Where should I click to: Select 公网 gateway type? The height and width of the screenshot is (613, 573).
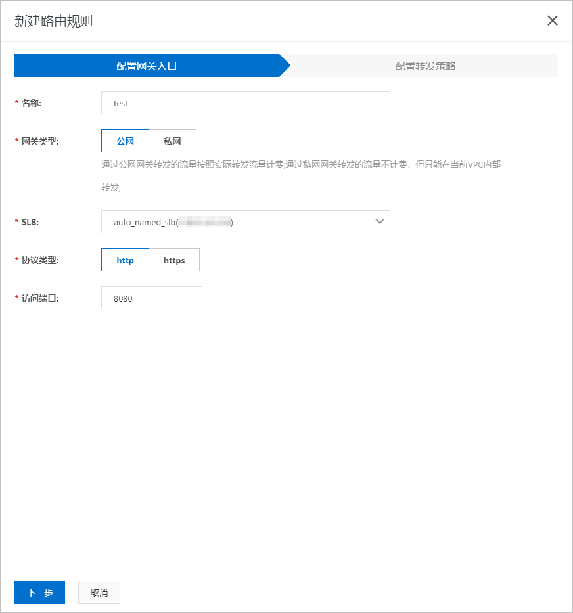pos(125,141)
